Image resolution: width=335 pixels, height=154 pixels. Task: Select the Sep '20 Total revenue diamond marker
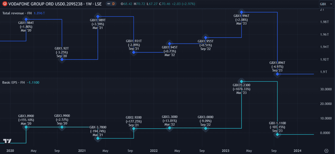pos(62,59)
